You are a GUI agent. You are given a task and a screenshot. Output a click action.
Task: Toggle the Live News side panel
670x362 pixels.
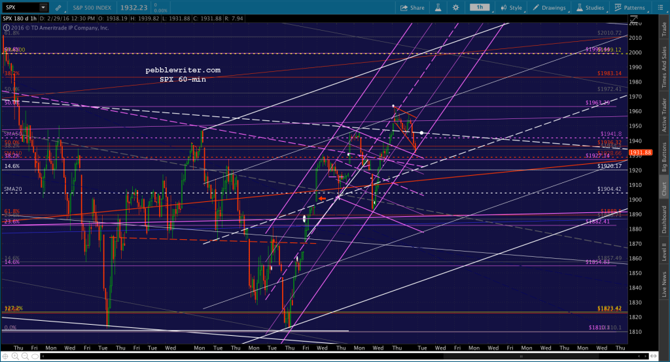click(x=664, y=285)
